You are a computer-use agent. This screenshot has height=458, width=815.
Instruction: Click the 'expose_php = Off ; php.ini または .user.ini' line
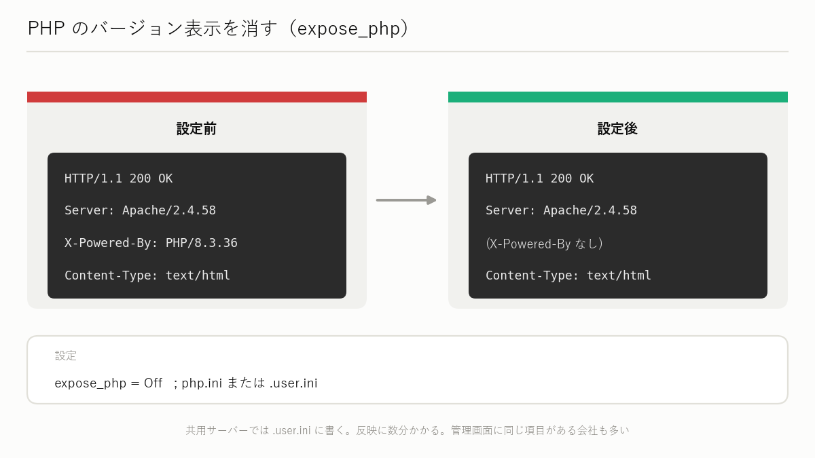pyautogui.click(x=186, y=383)
